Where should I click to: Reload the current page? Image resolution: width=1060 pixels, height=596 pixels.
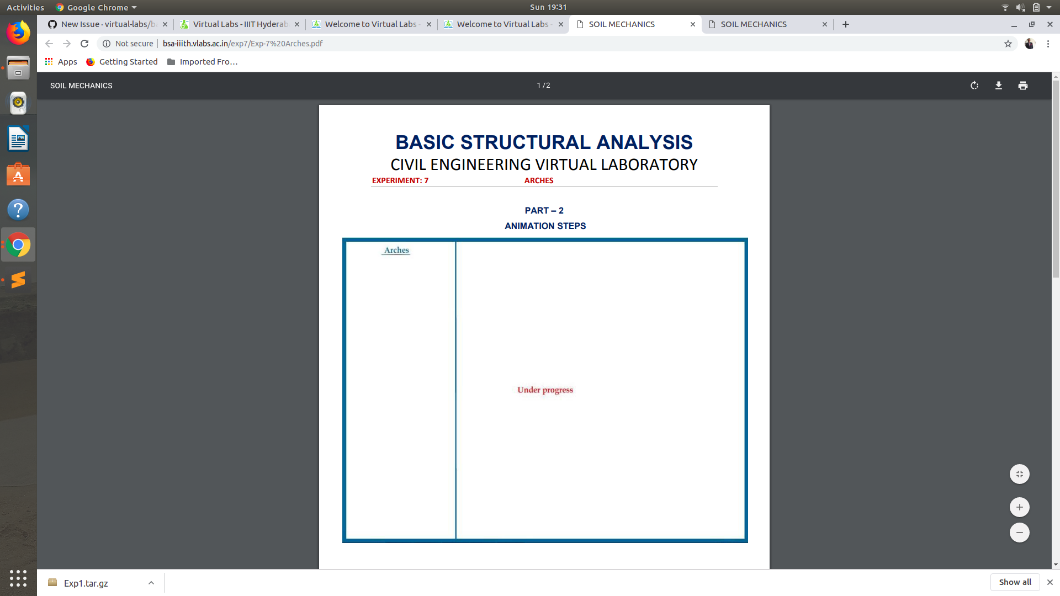pos(84,44)
